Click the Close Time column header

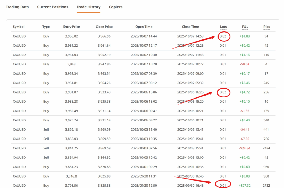pos(190,27)
